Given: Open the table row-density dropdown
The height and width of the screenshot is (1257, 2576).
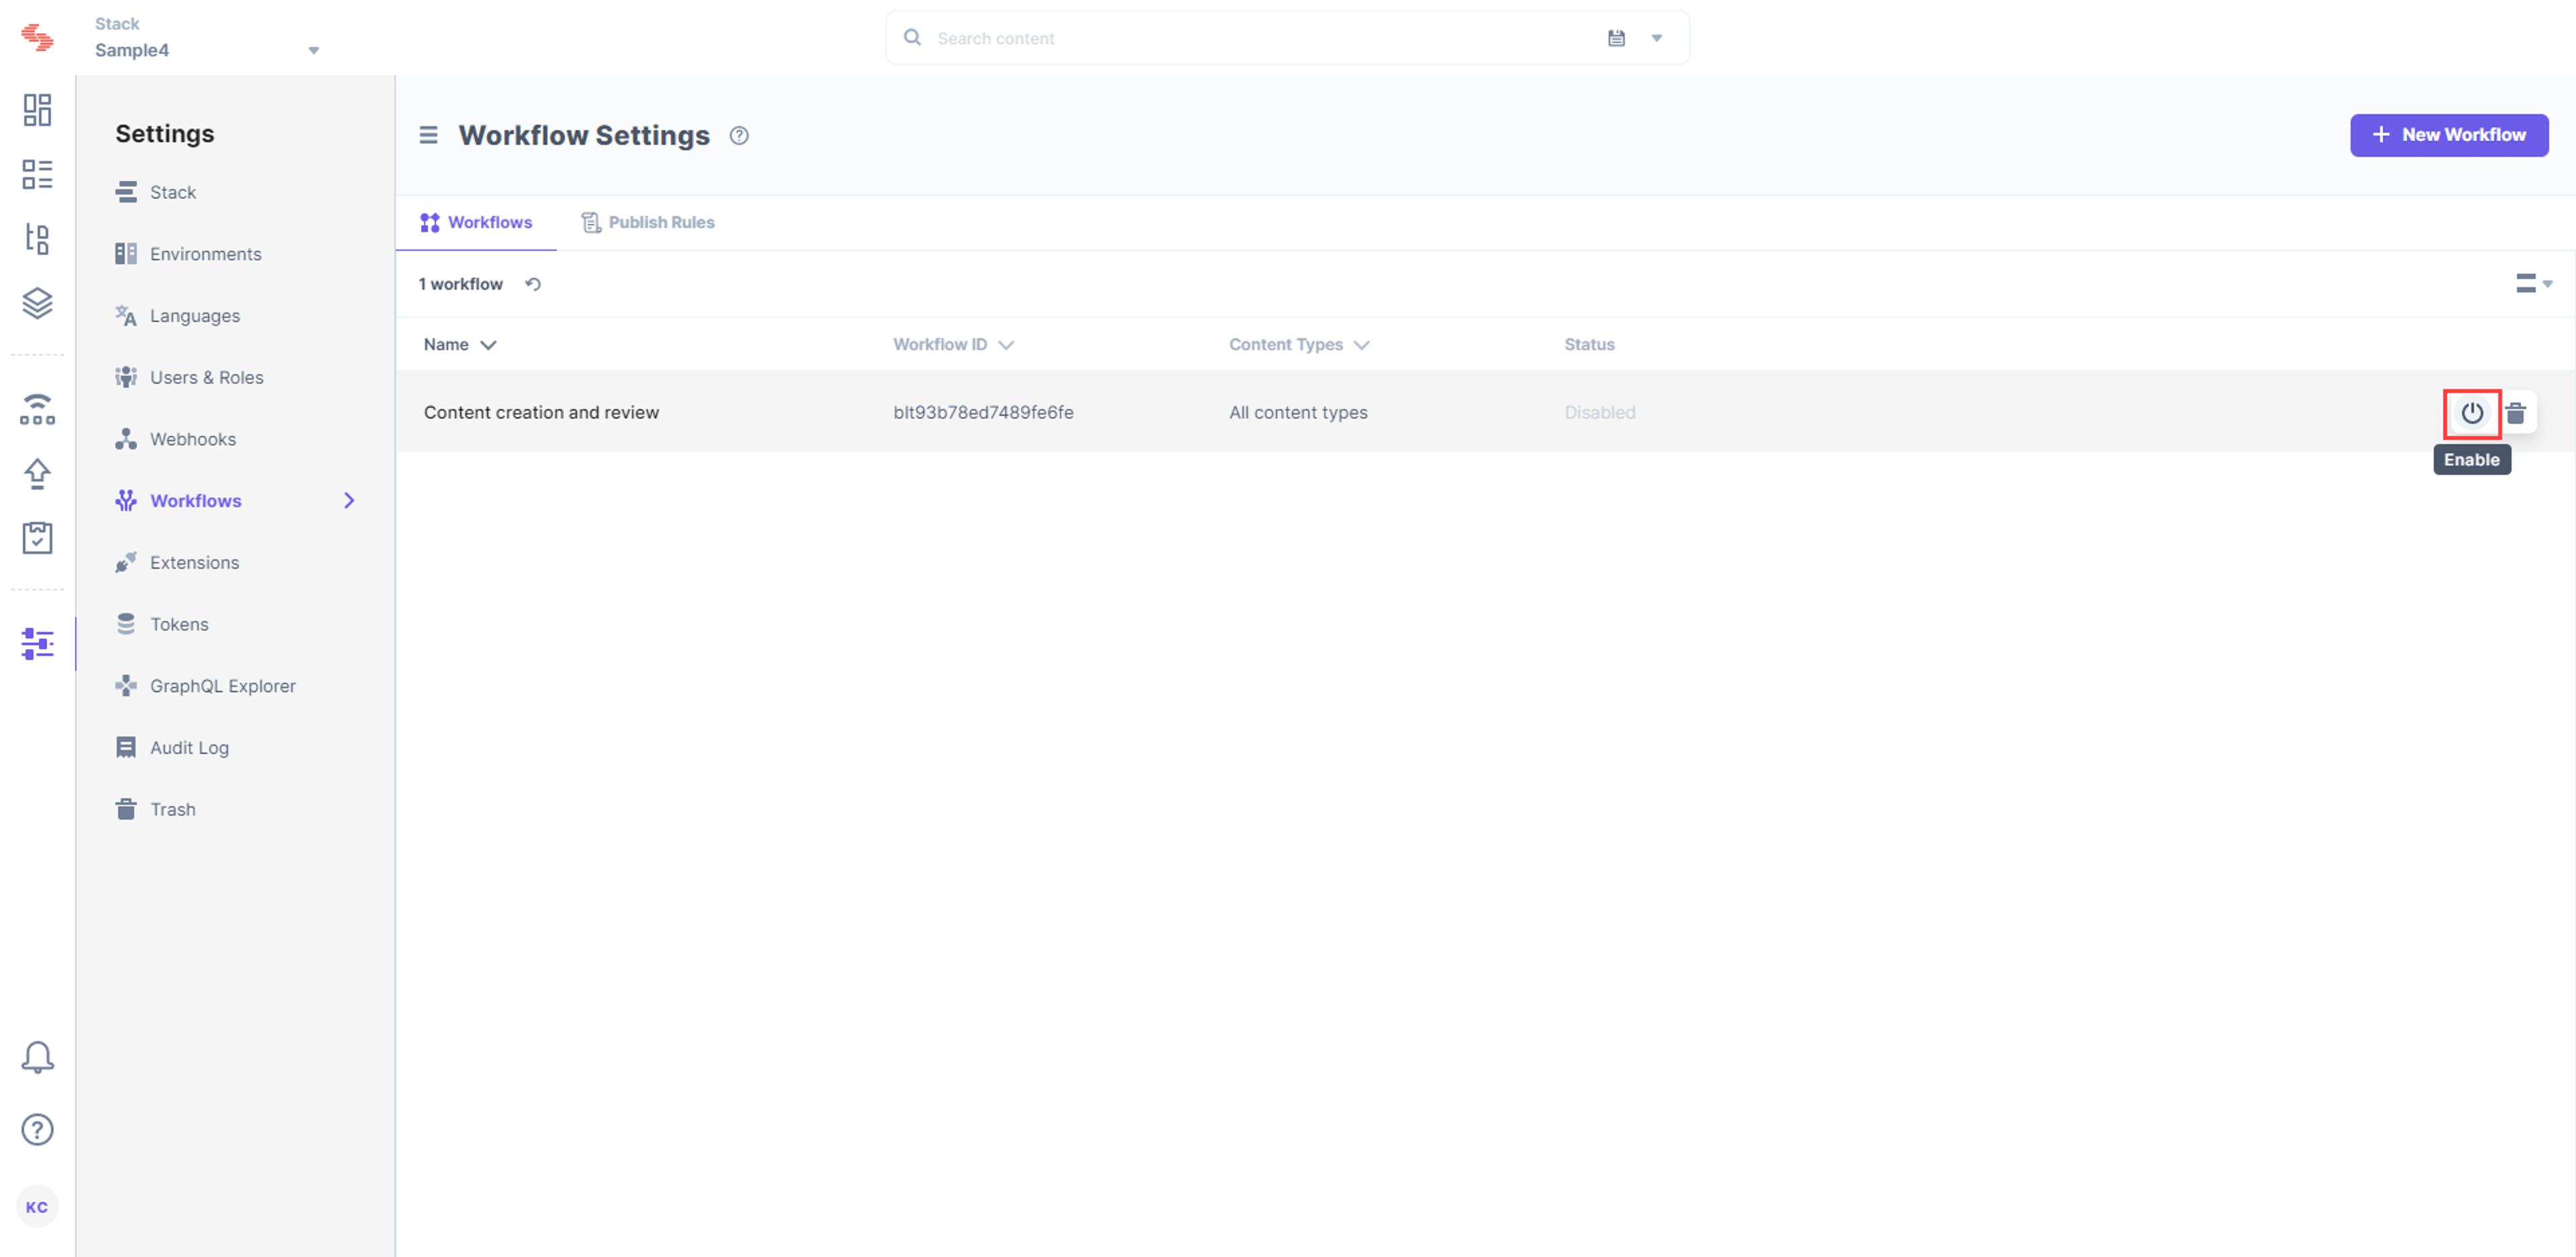Looking at the screenshot, I should point(2533,284).
